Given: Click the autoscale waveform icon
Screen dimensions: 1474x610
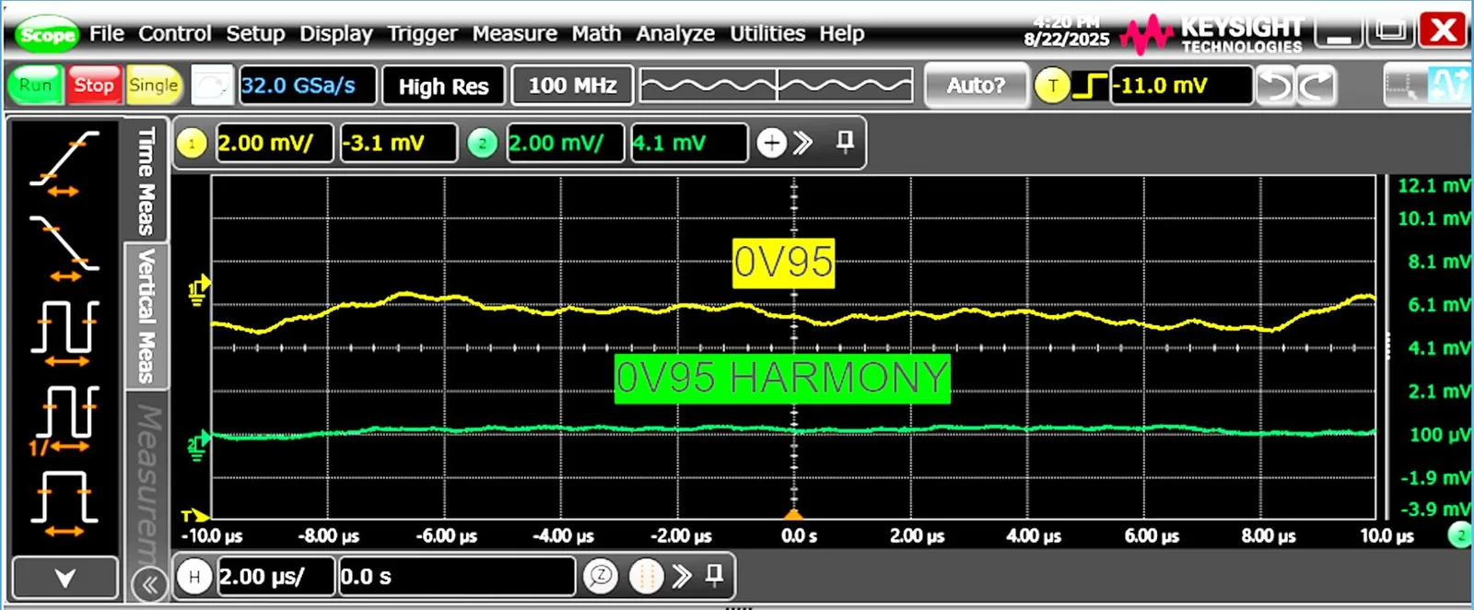Looking at the screenshot, I should coord(1448,86).
